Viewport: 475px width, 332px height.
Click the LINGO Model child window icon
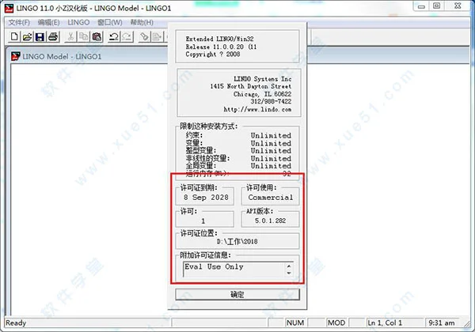16,56
